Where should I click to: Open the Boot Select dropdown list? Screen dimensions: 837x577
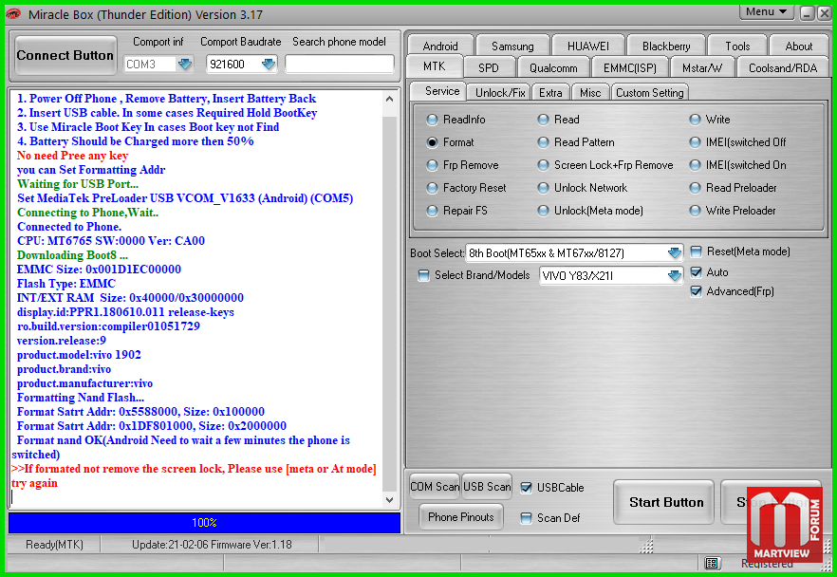(x=674, y=253)
